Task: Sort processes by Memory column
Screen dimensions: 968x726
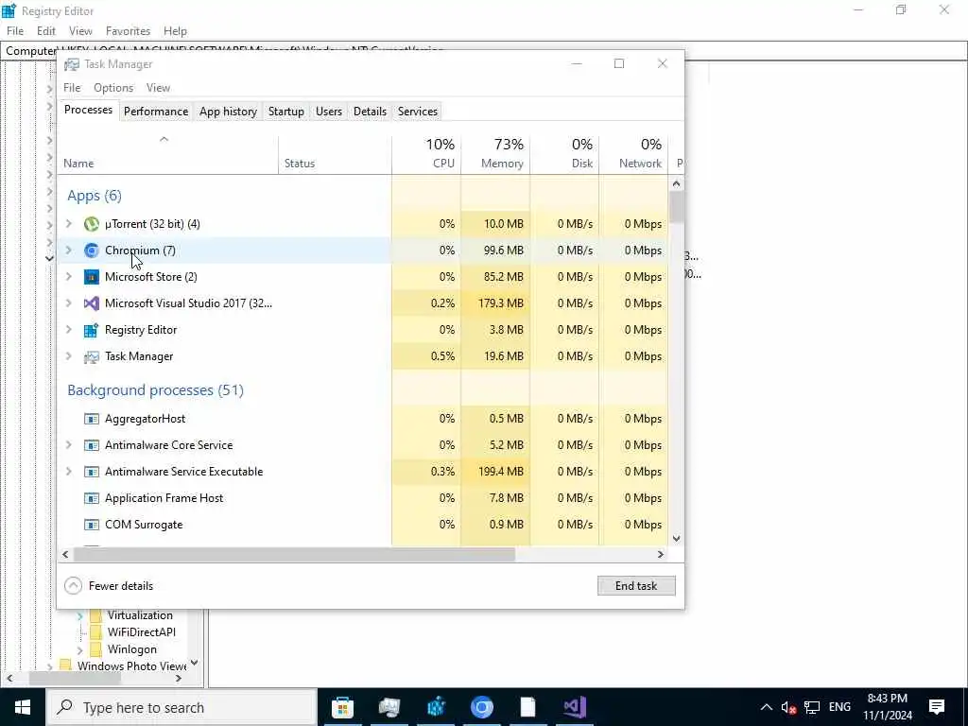Action: click(x=495, y=154)
